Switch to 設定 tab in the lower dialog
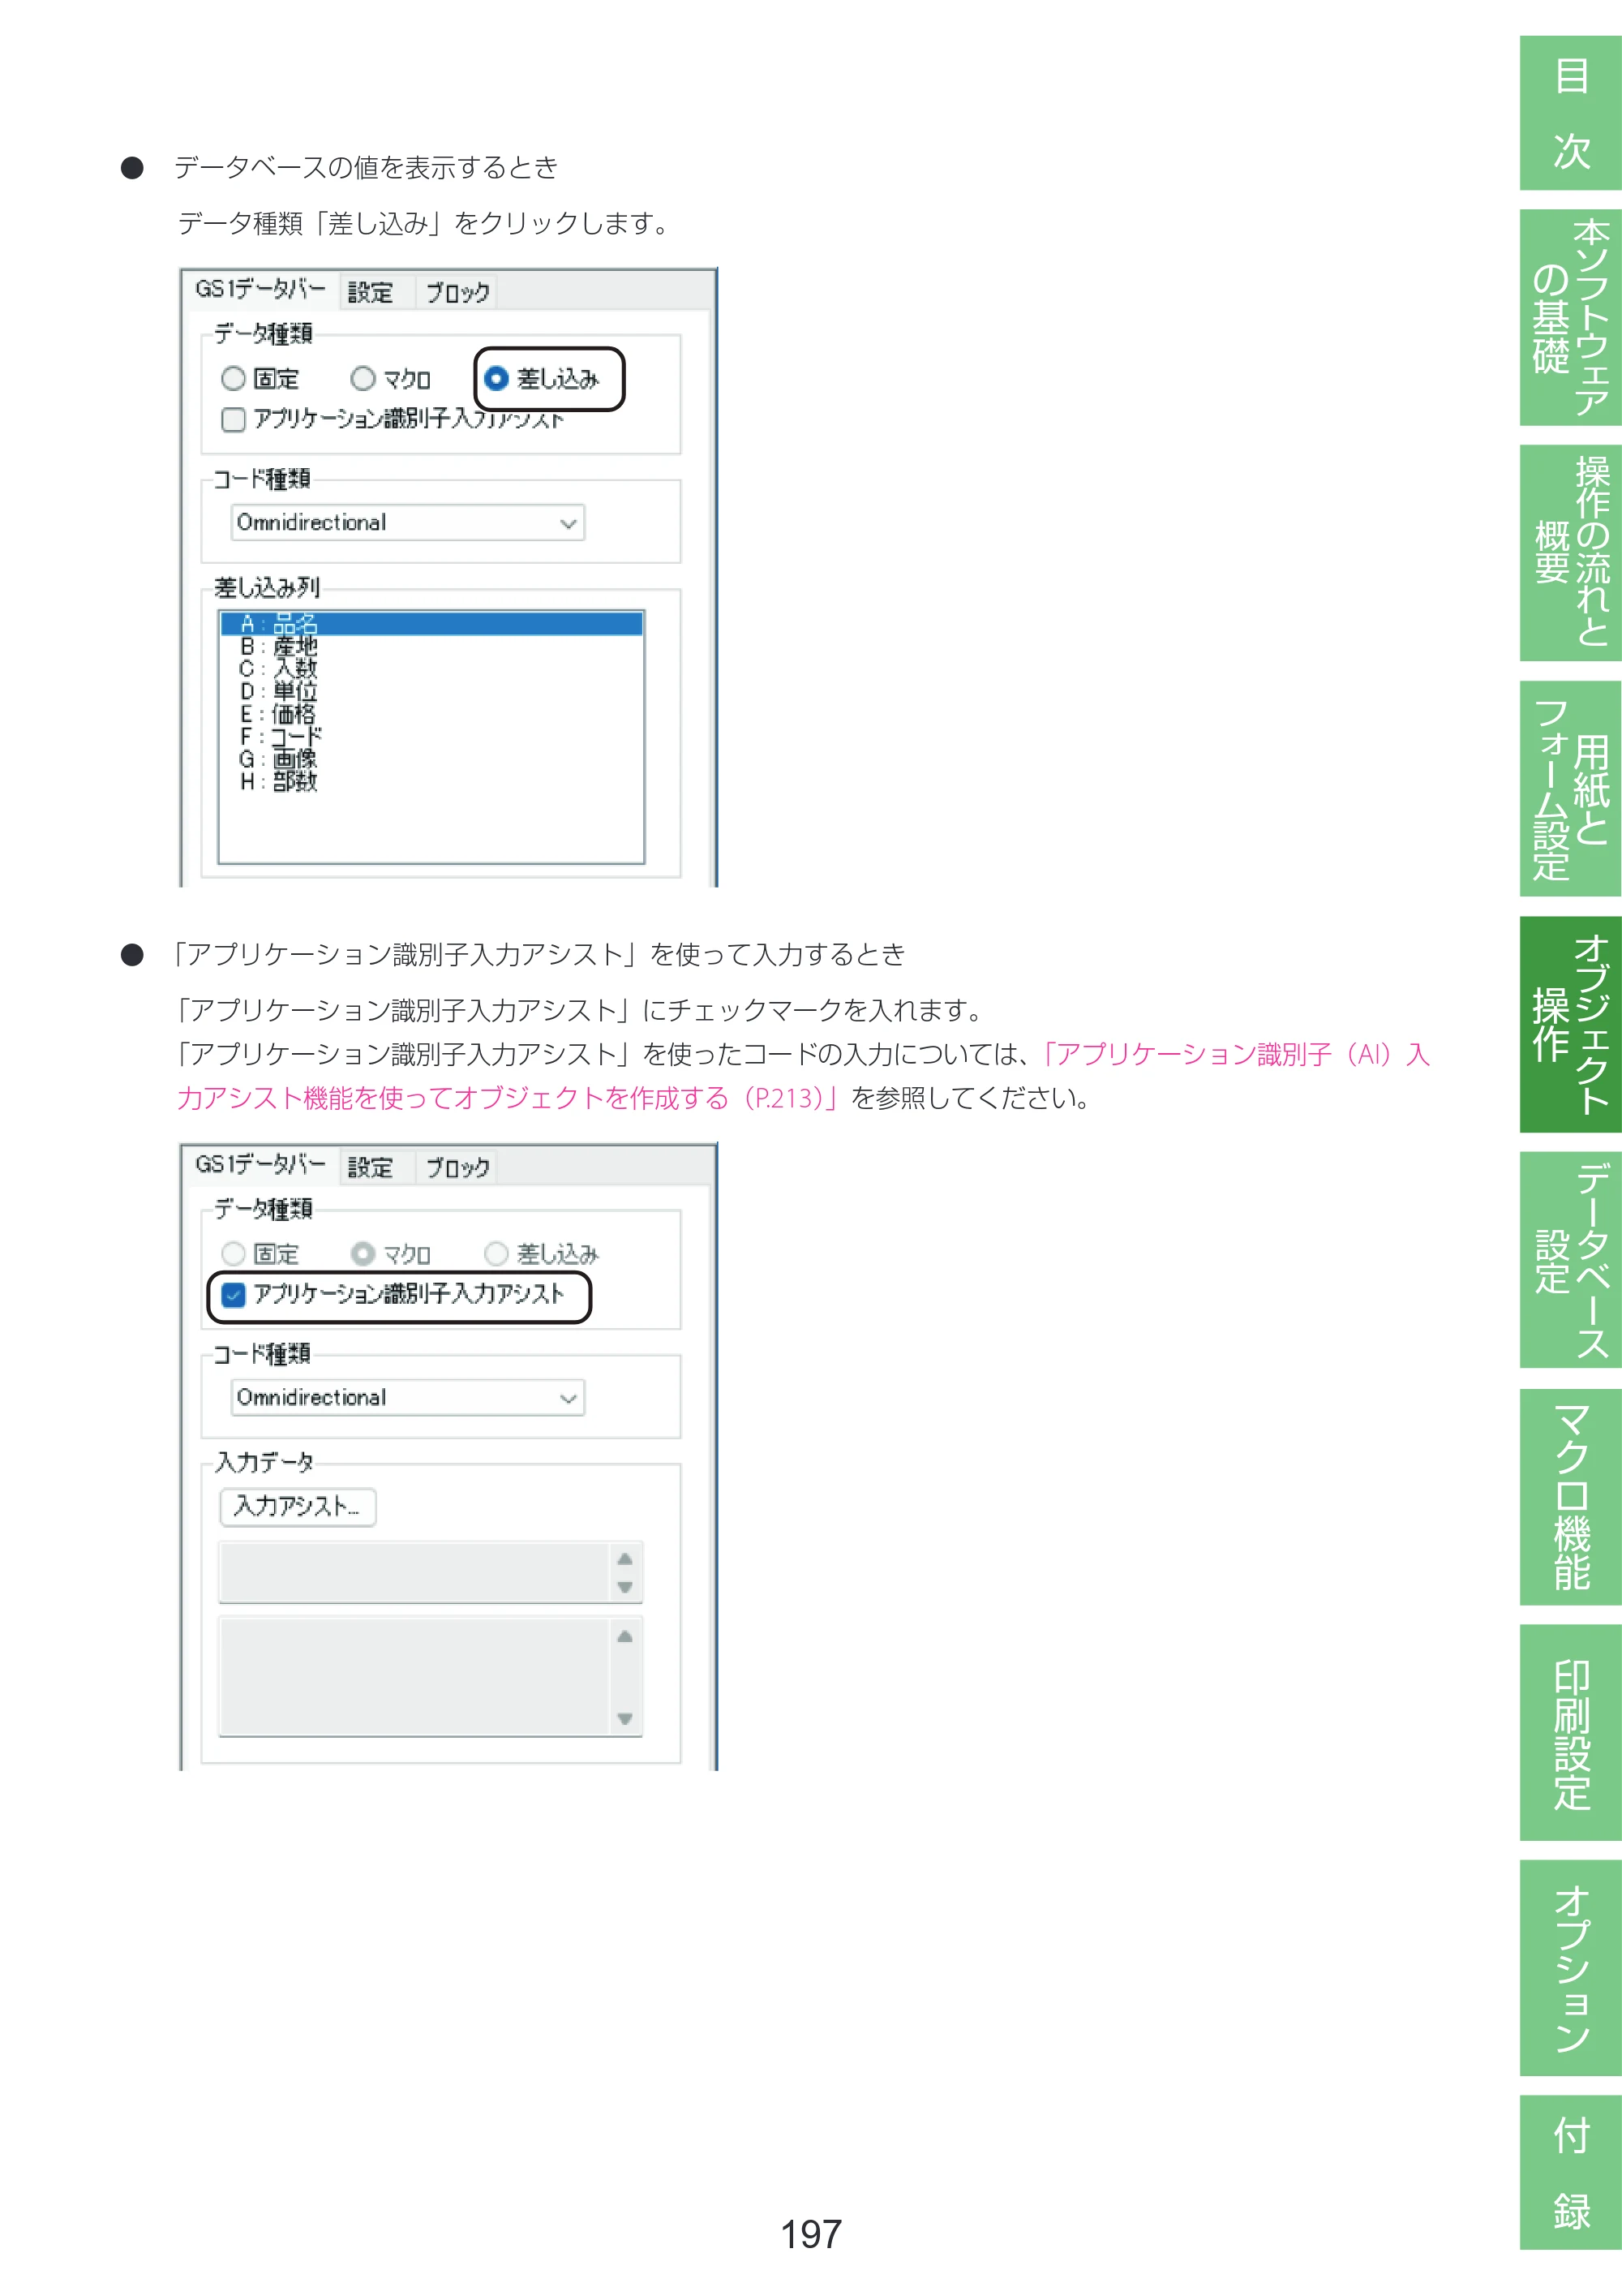This screenshot has height=2296, width=1622. 371,1168
